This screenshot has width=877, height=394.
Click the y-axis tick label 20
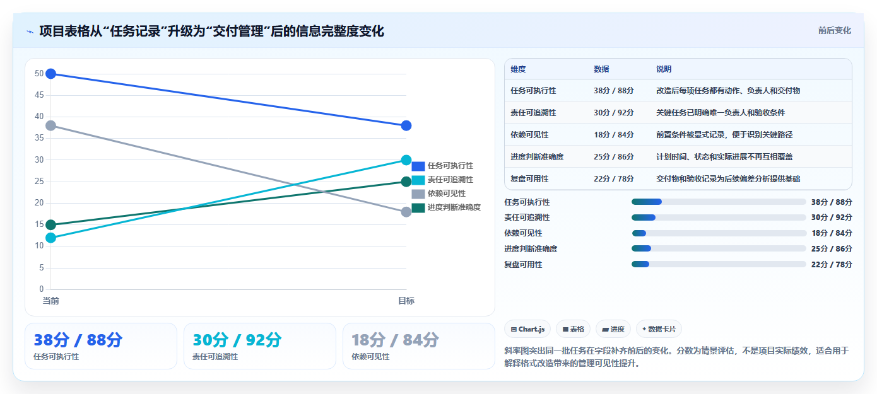coord(39,203)
